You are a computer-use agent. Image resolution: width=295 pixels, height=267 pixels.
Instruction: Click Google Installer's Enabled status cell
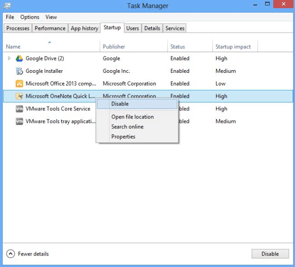180,71
